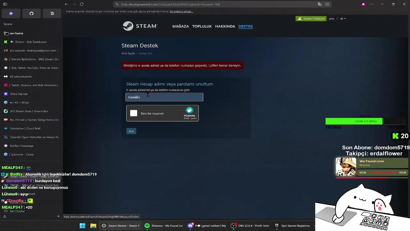Switch to OBS 32.0.4 in the taskbar
The height and width of the screenshot is (231, 410).
pyautogui.click(x=250, y=226)
